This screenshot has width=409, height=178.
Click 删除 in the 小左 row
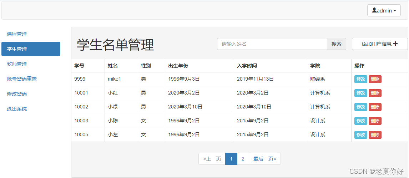pos(375,135)
